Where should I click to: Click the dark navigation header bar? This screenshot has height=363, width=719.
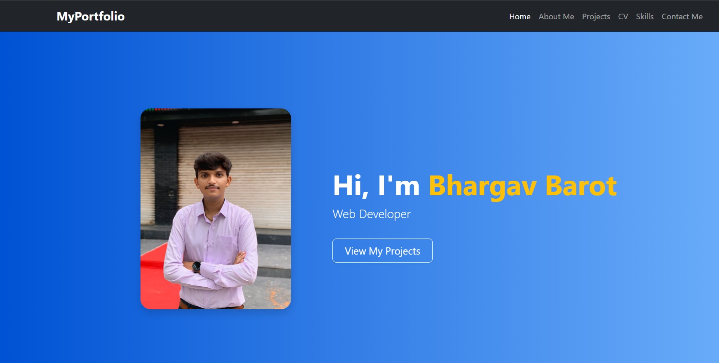321,16
